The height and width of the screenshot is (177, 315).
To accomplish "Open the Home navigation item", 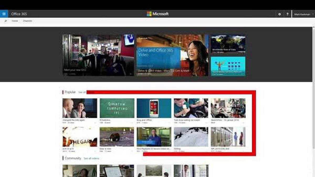I will click(15, 21).
